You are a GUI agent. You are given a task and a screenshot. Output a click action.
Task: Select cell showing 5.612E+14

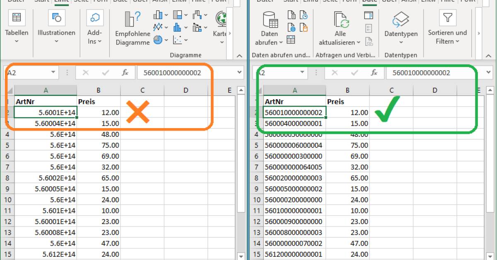pos(46,254)
